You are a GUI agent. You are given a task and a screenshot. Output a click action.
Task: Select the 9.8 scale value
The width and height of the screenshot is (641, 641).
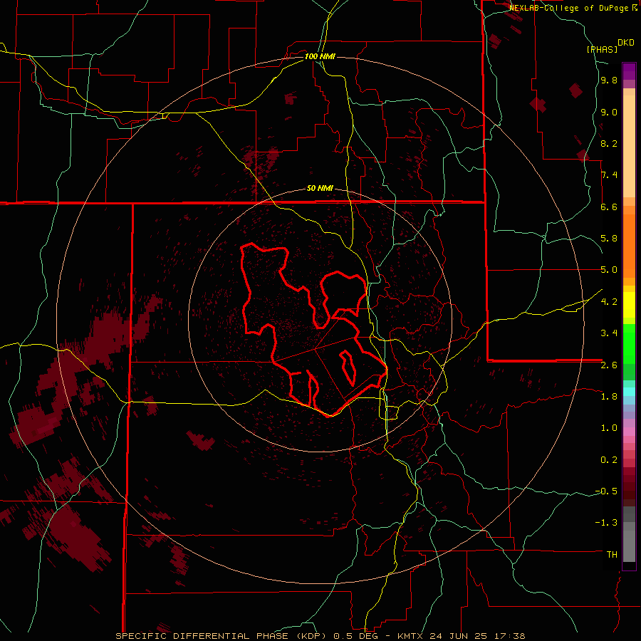pyautogui.click(x=609, y=80)
